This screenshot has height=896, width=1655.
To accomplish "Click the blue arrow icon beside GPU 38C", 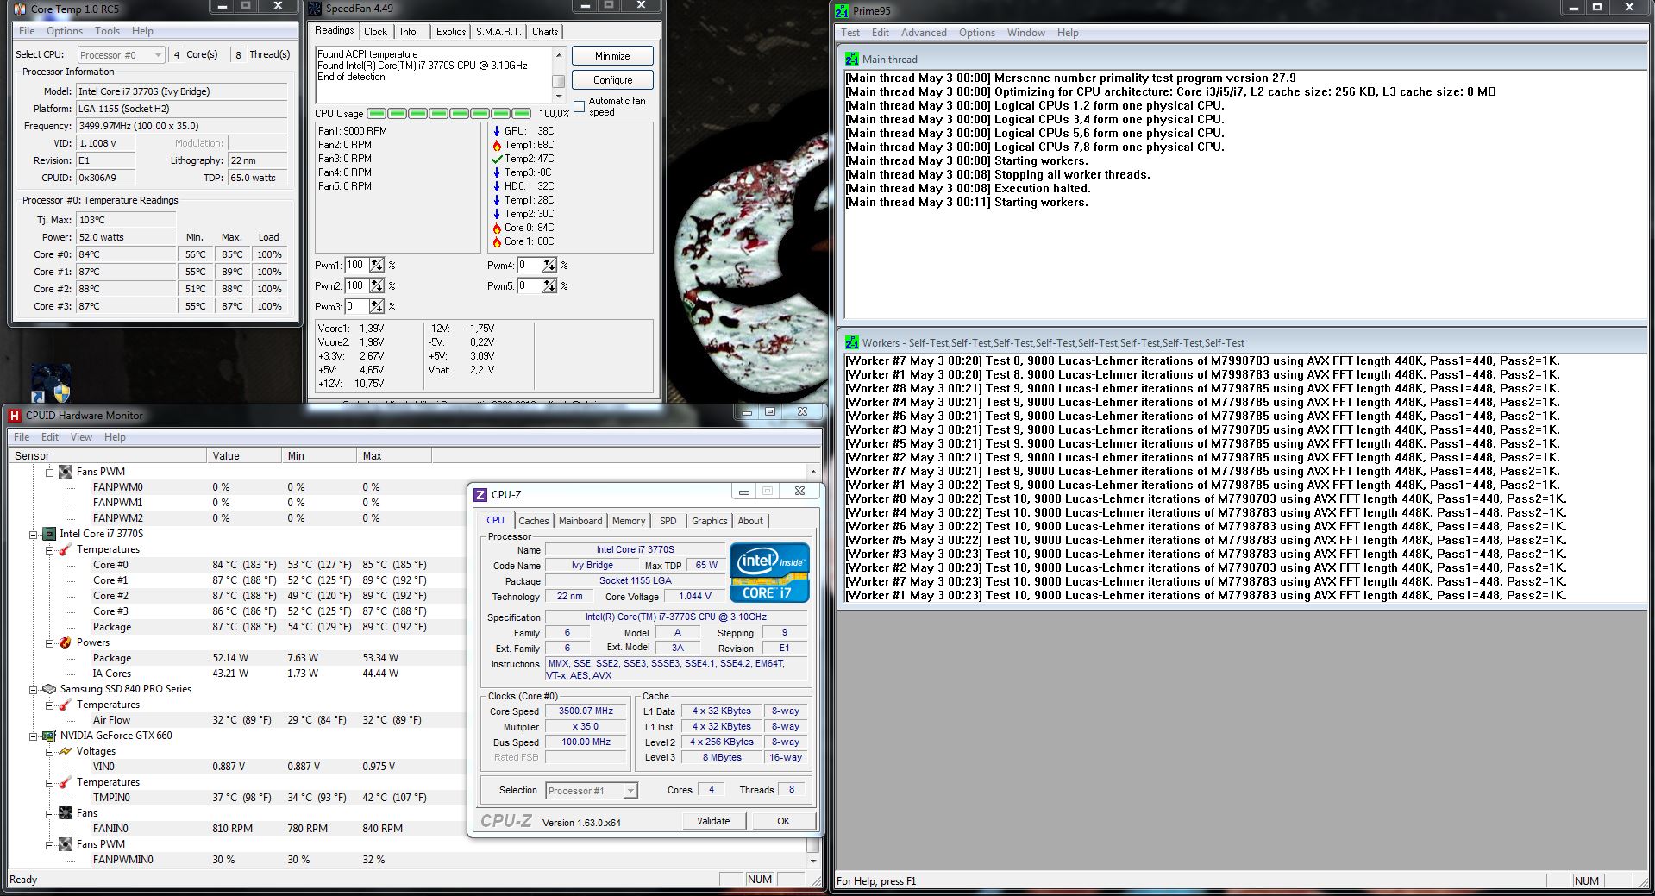I will (497, 131).
